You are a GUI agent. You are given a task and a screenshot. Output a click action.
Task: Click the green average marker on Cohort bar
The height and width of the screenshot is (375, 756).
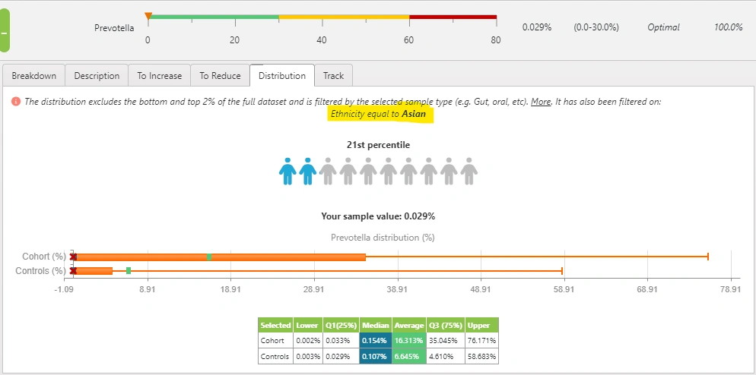pos(208,257)
